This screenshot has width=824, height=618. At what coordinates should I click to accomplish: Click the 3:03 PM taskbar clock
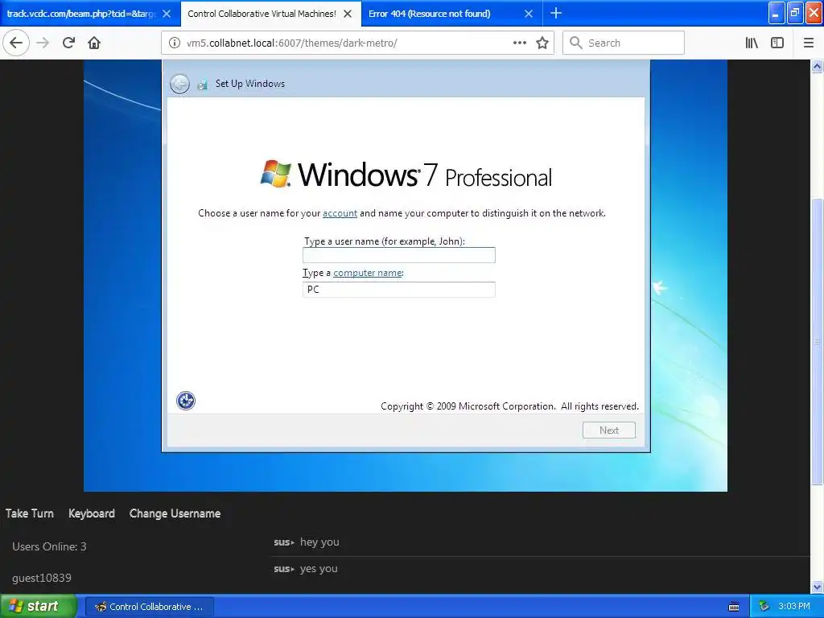793,607
